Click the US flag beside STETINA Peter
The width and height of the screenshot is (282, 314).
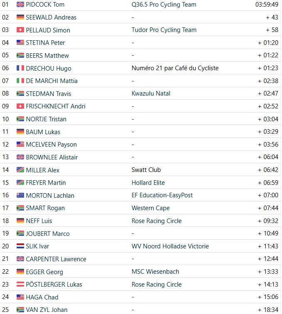pos(20,43)
